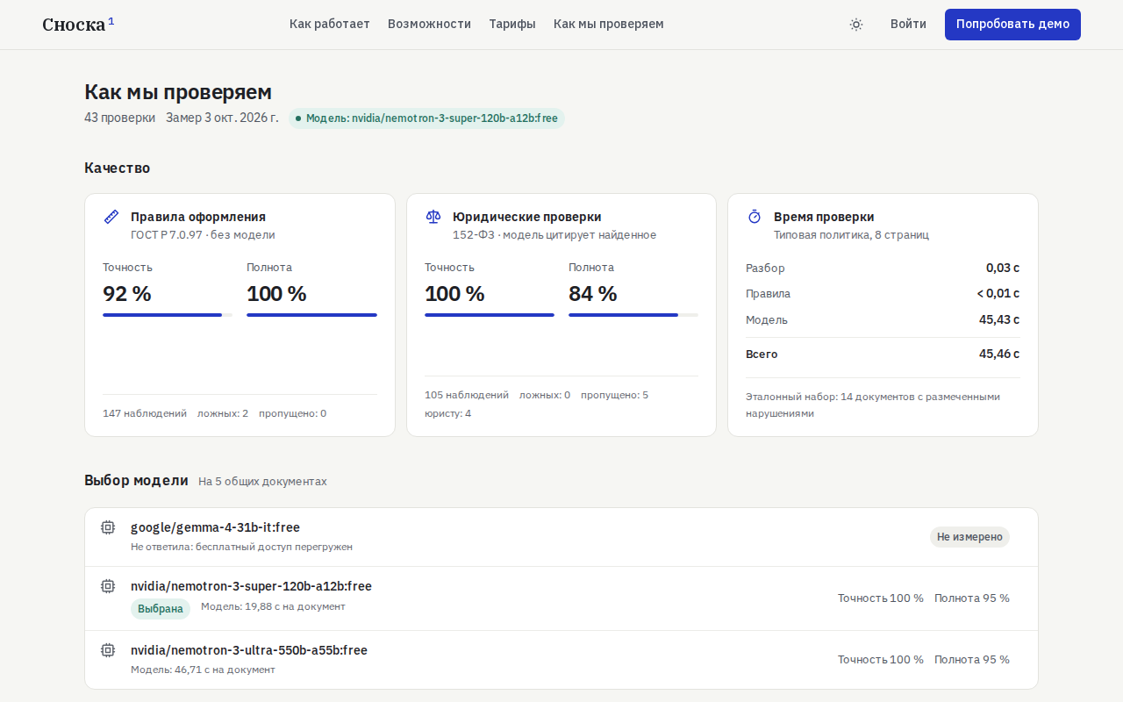The height and width of the screenshot is (702, 1123).
Task: Click the Не измерено badge
Action: pos(969,537)
